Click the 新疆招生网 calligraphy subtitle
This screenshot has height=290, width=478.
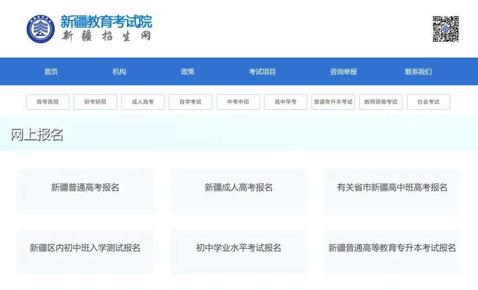click(106, 36)
